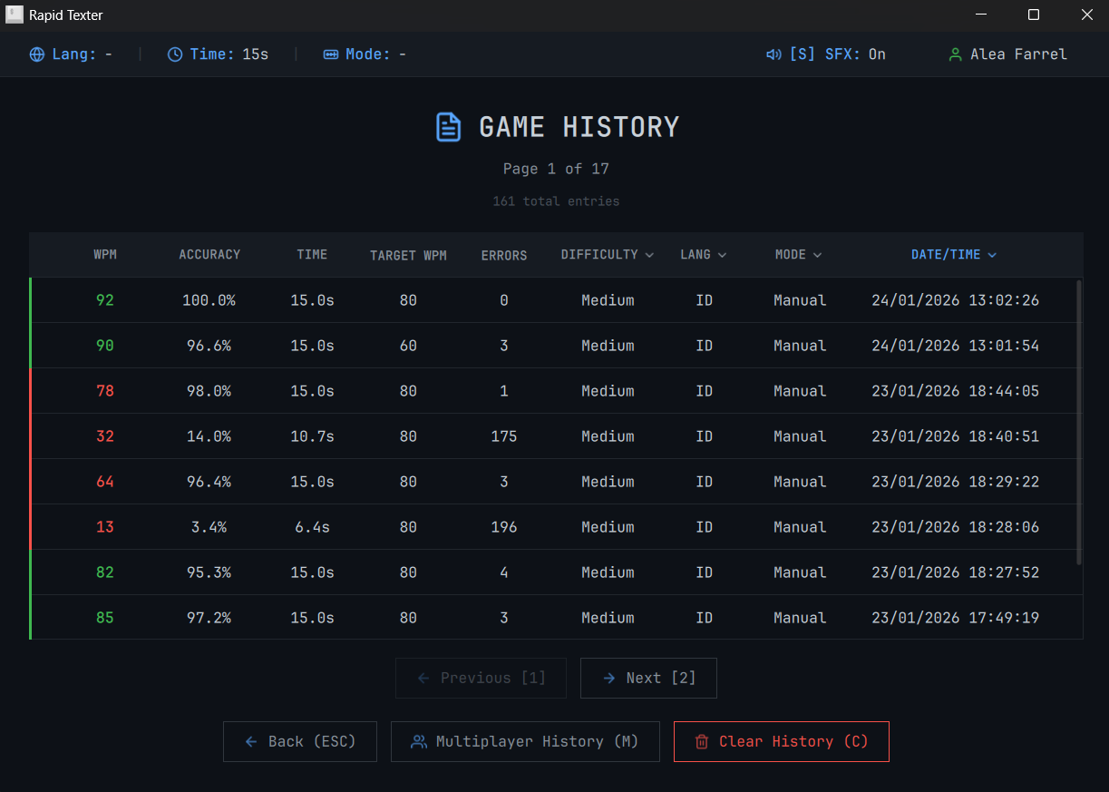Click the WPM value 13
1109x792 pixels.
[105, 527]
